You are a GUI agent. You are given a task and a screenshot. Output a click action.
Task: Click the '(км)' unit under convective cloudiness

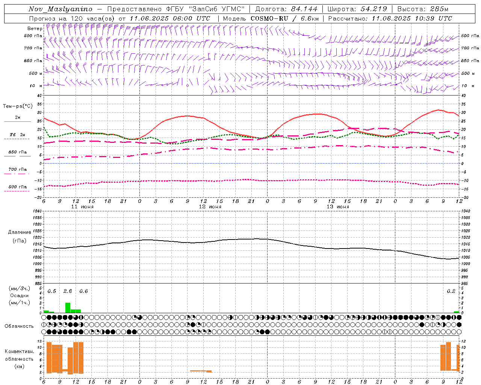(x=19, y=366)
